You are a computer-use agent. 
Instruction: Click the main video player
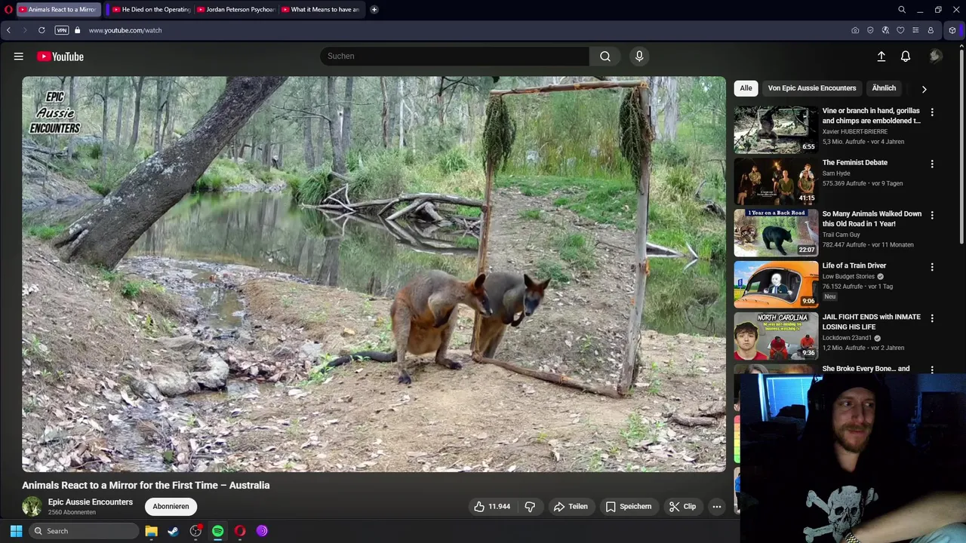[x=374, y=274]
